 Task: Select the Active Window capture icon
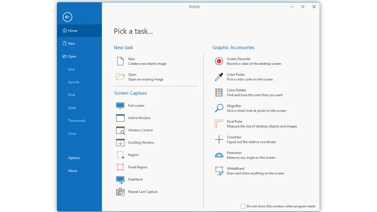click(120, 118)
